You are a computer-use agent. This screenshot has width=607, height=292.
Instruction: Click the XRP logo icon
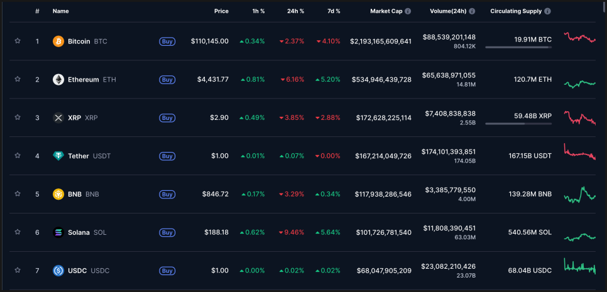tap(58, 117)
